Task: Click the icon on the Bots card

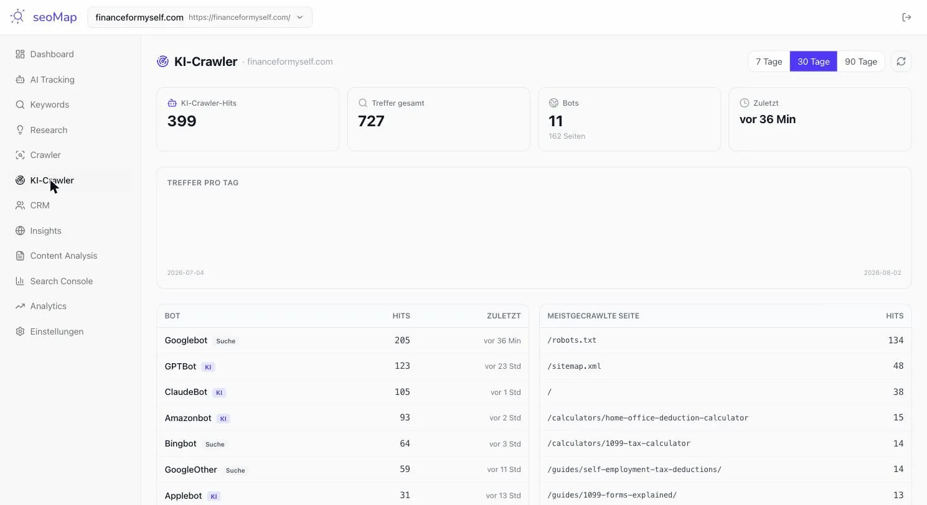Action: (553, 103)
